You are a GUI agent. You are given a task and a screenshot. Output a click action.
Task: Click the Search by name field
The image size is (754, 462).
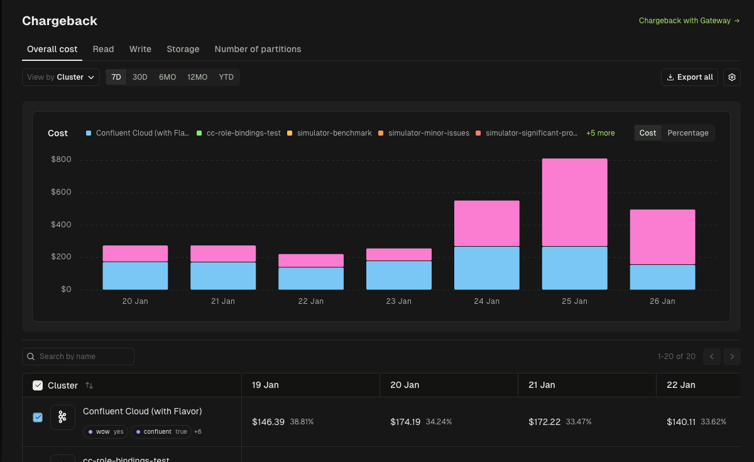point(78,356)
